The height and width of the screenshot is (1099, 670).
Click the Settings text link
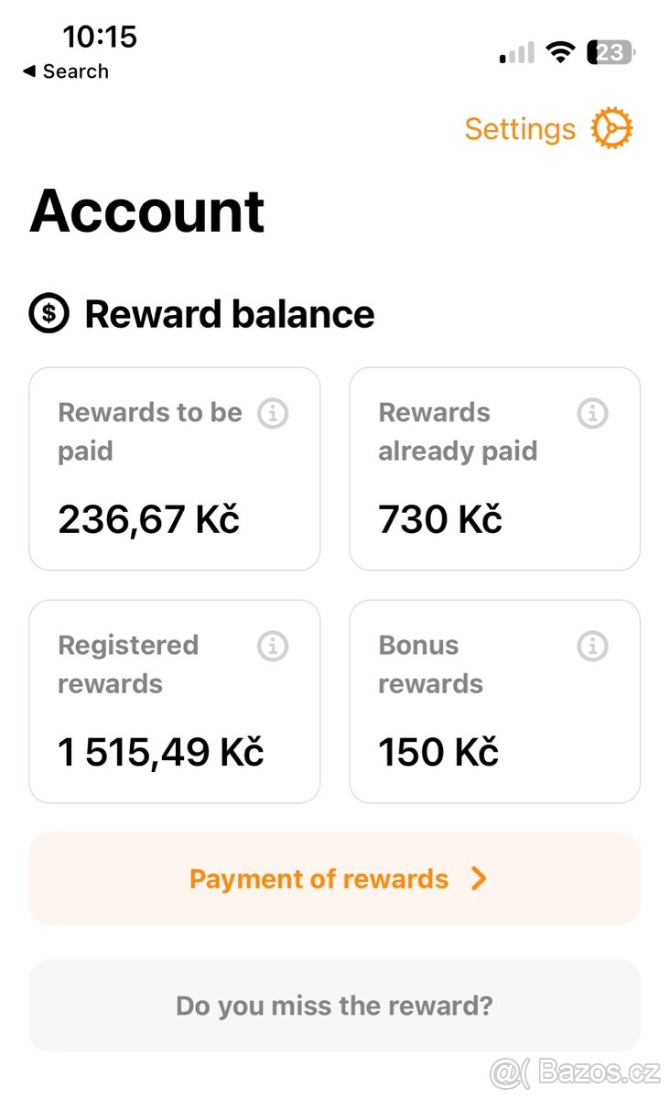[520, 129]
